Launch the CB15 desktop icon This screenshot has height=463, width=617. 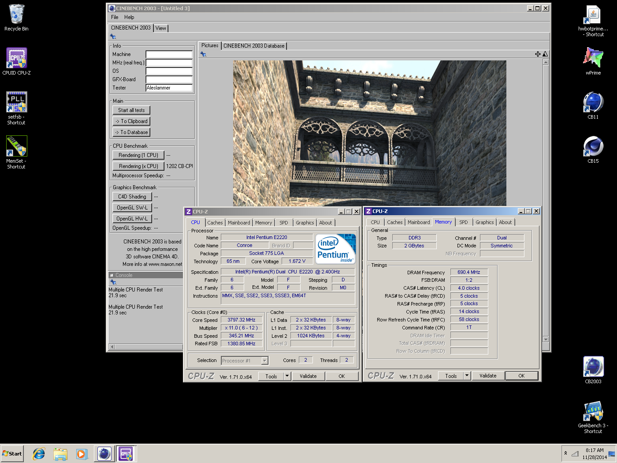tap(593, 149)
